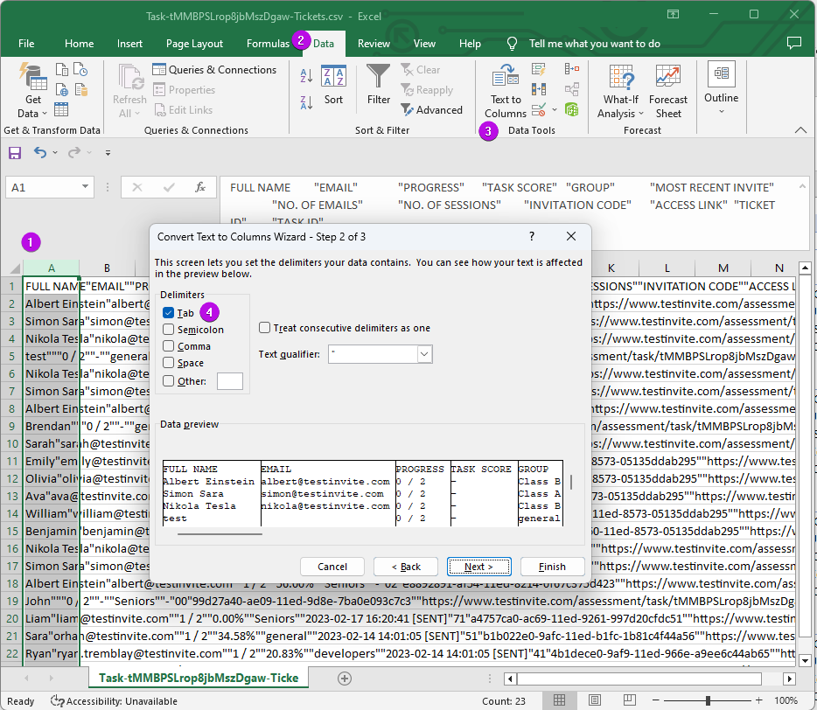
Task: Import From Table/Range
Action: click(x=61, y=109)
